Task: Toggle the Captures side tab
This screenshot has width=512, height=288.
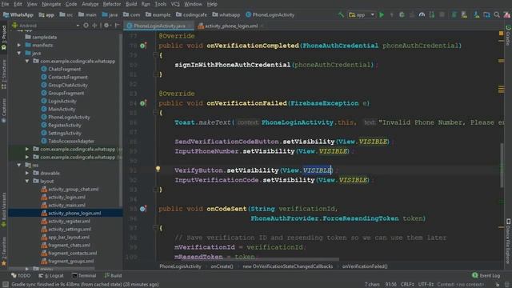Action: [3, 110]
